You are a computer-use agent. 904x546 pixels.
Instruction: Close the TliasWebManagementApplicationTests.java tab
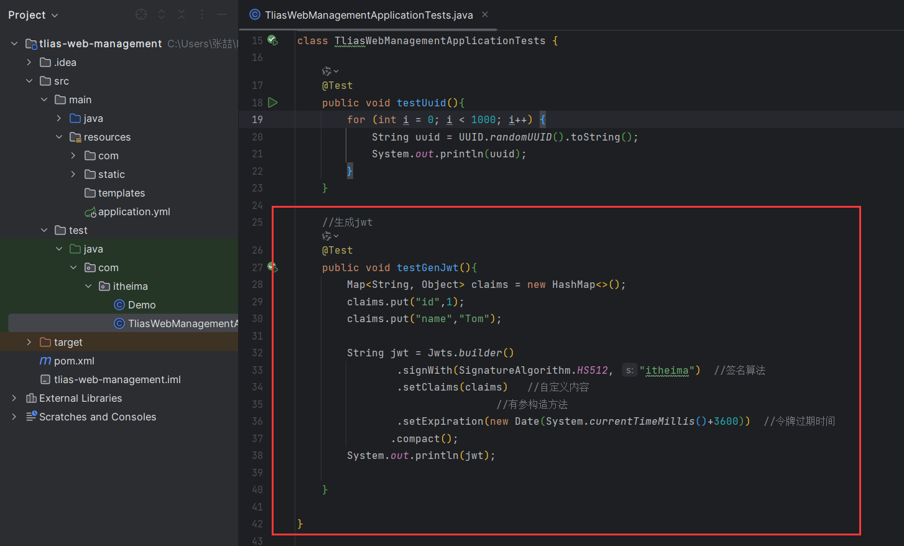coord(484,14)
